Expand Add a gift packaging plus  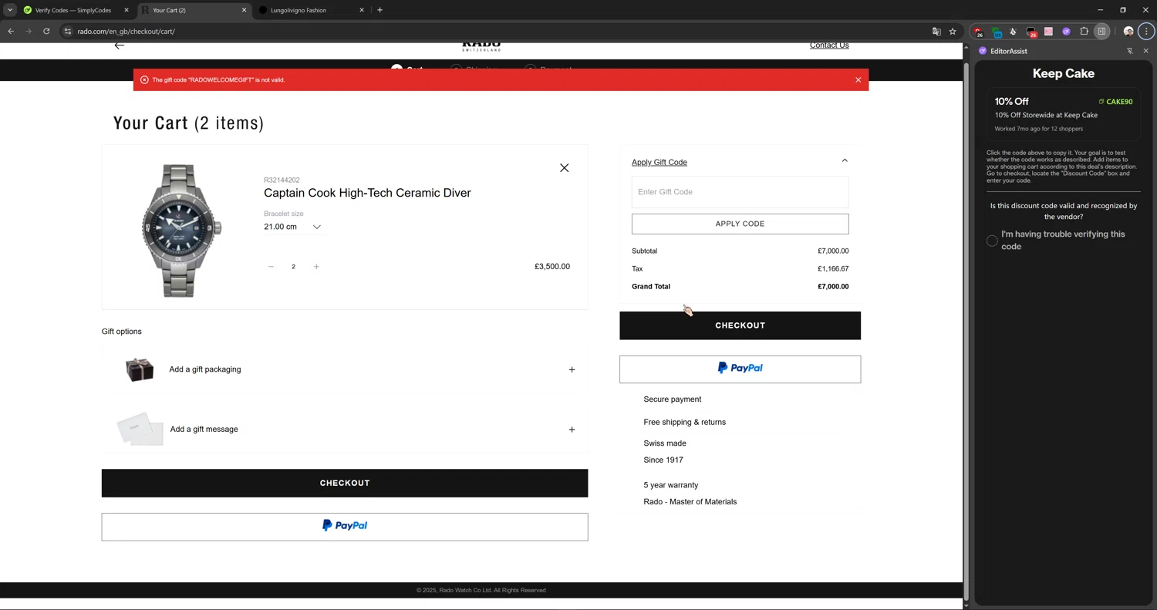tap(572, 369)
